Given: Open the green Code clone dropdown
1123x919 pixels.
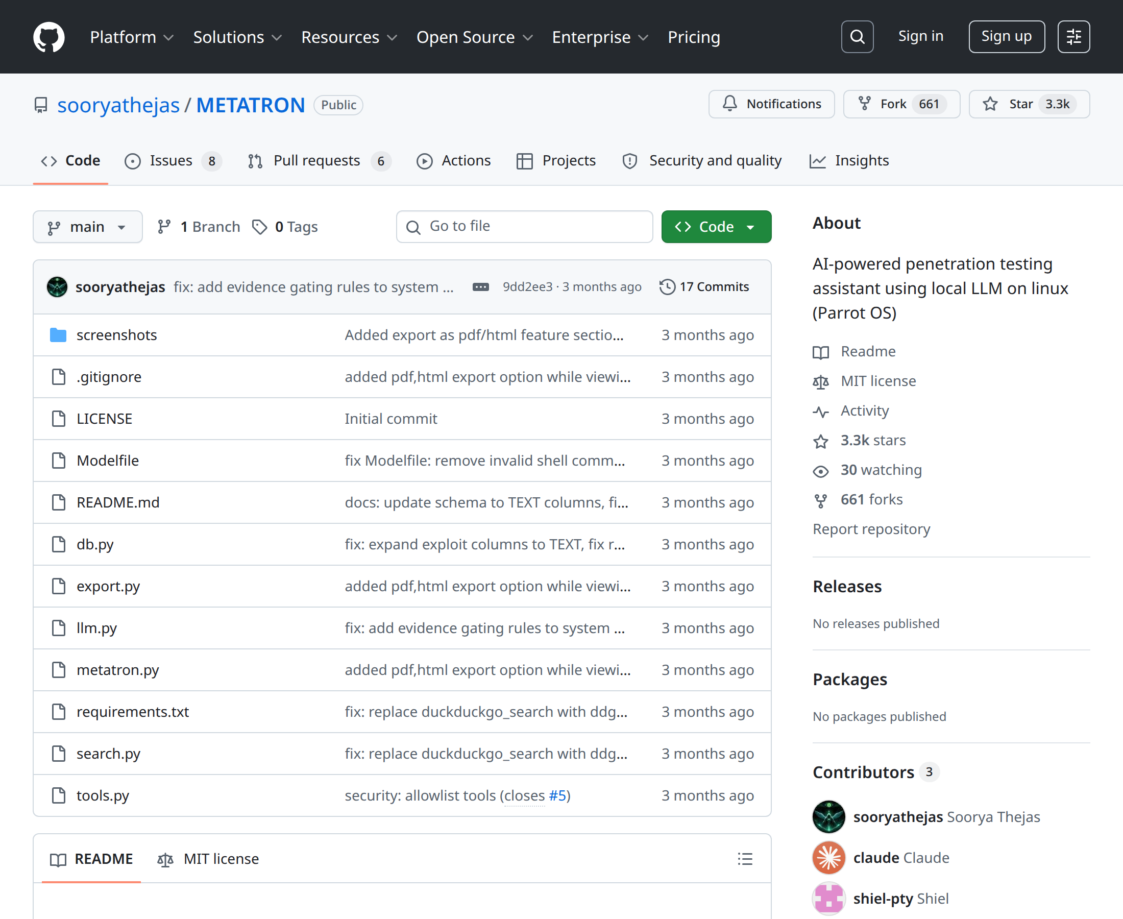Looking at the screenshot, I should (717, 227).
